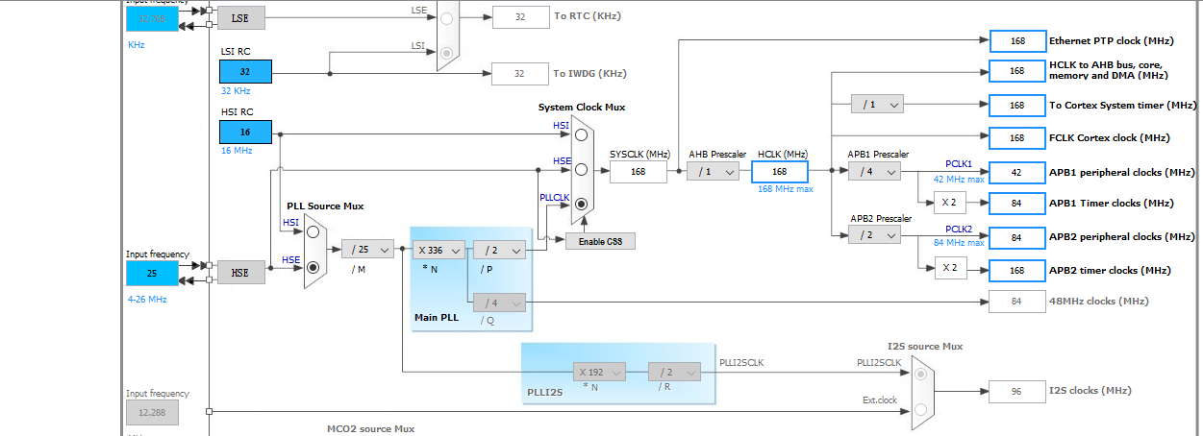Open the Cortex System timer divider dropdown
The width and height of the screenshot is (1203, 436).
pyautogui.click(x=877, y=104)
